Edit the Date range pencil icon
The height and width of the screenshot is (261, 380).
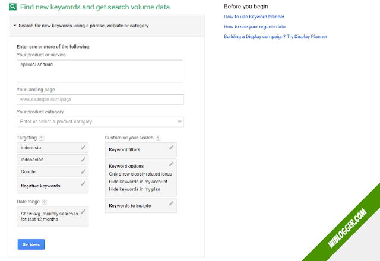tap(83, 211)
